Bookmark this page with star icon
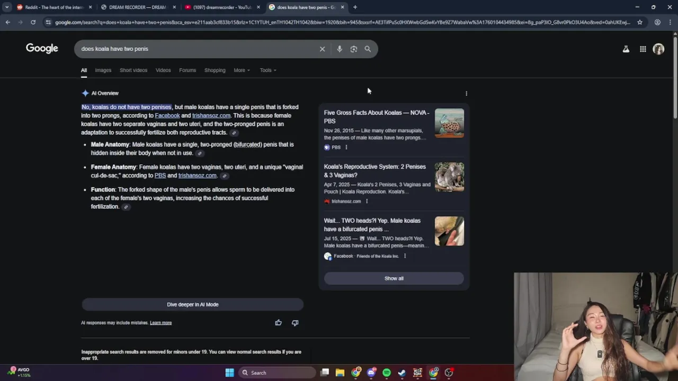This screenshot has width=678, height=381. (x=640, y=22)
